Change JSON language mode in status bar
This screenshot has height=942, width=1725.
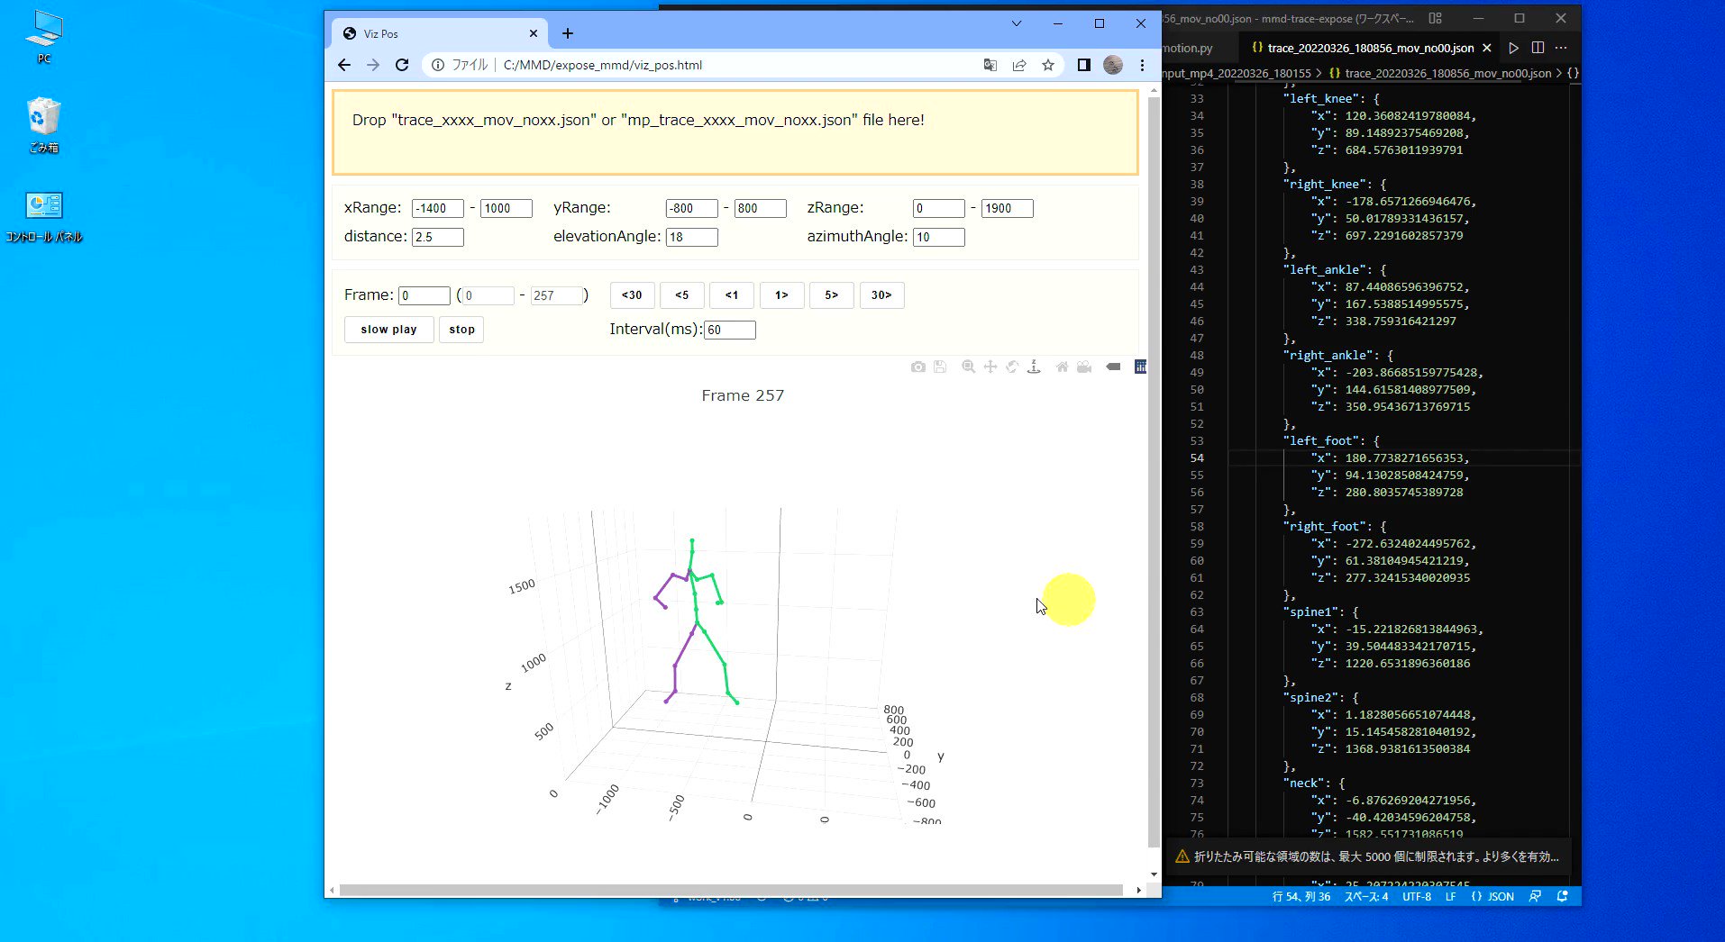[x=1492, y=896]
